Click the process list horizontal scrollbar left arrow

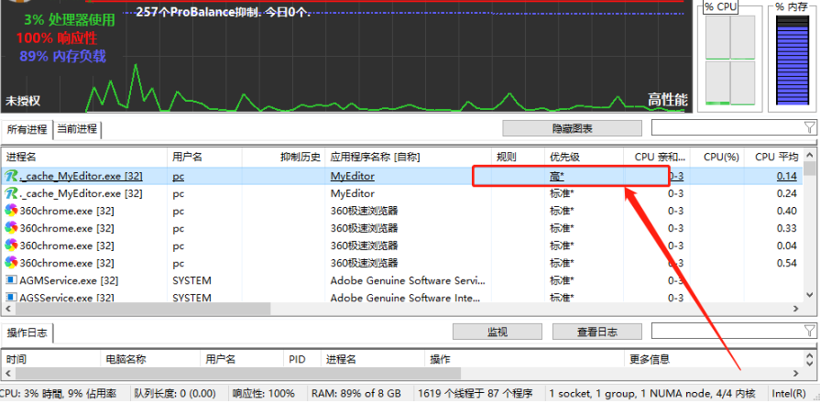[x=8, y=309]
